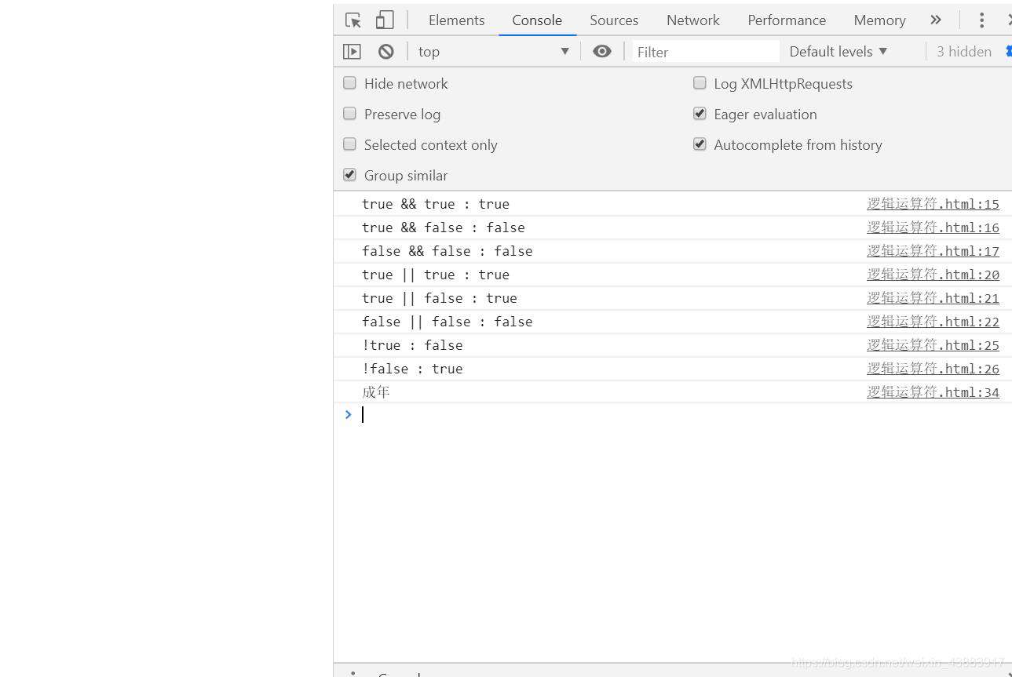Switch to the Memory tab
This screenshot has height=677, width=1012.
tap(879, 20)
